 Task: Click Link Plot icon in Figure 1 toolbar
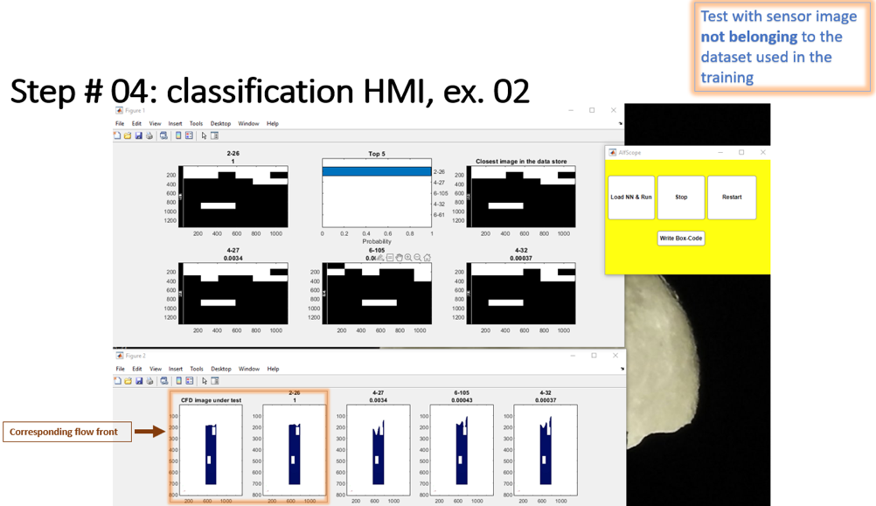[x=163, y=135]
